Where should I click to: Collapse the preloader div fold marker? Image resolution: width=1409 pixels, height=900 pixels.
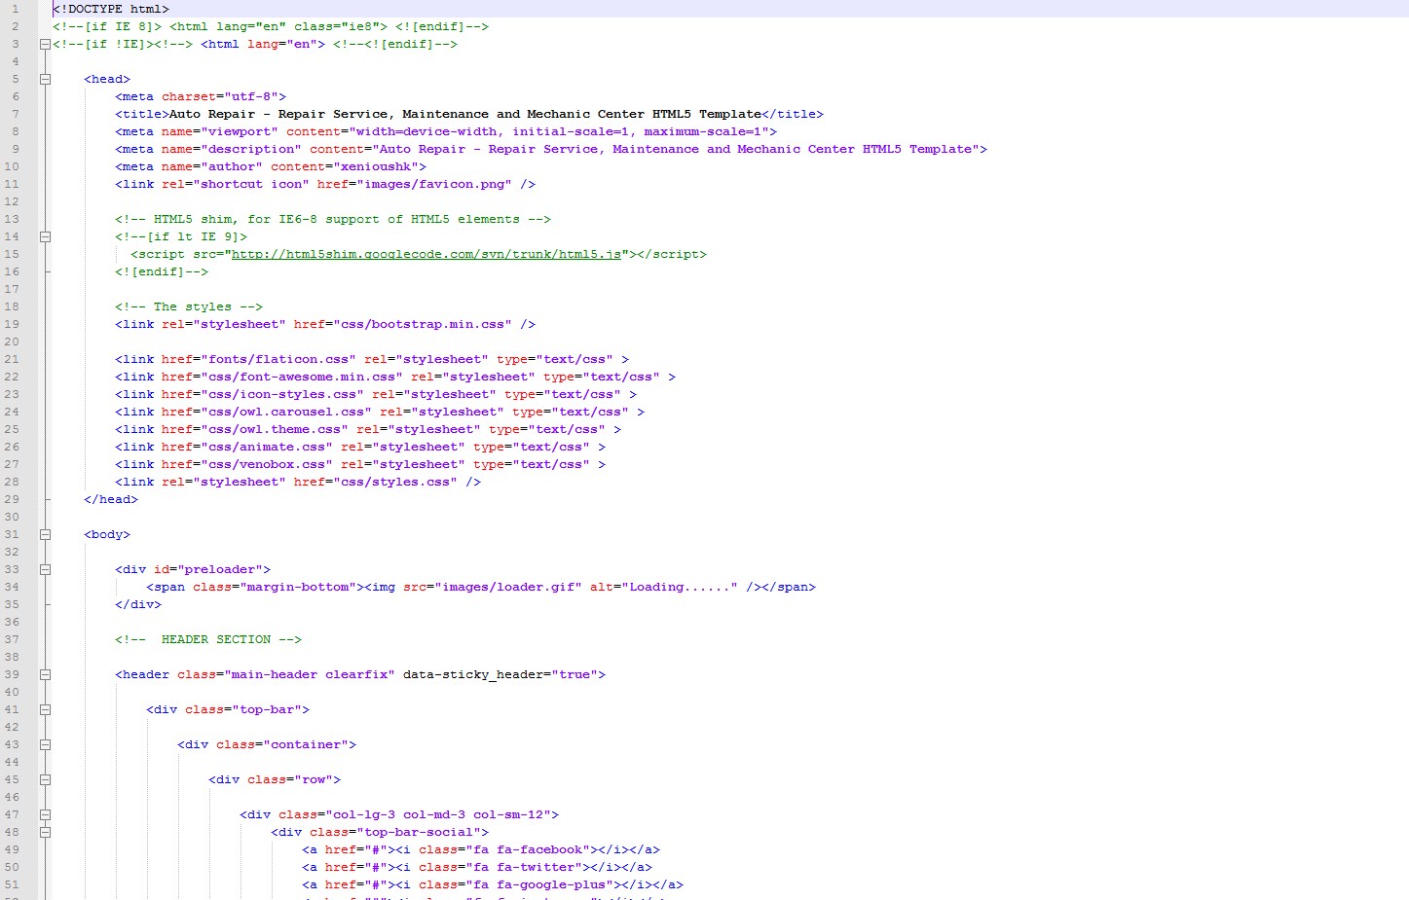tap(45, 569)
